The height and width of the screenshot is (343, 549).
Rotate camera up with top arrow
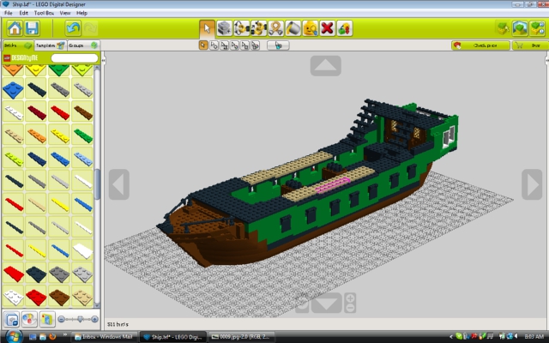click(x=326, y=65)
